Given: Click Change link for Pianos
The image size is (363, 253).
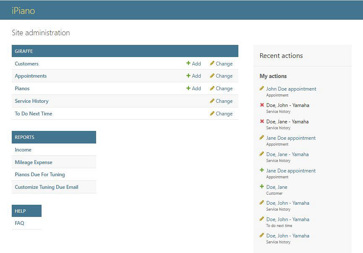Looking at the screenshot, I should point(224,89).
